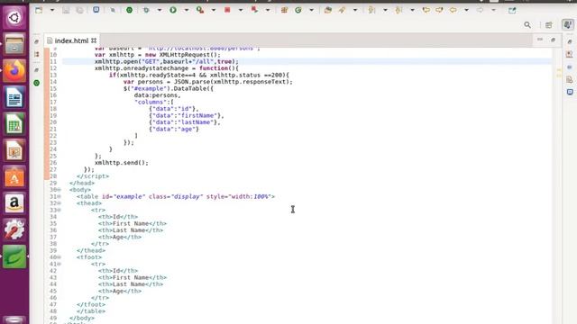This screenshot has width=577, height=324.
Task: Click the top icon in right minimized view stack
Action: click(x=570, y=41)
